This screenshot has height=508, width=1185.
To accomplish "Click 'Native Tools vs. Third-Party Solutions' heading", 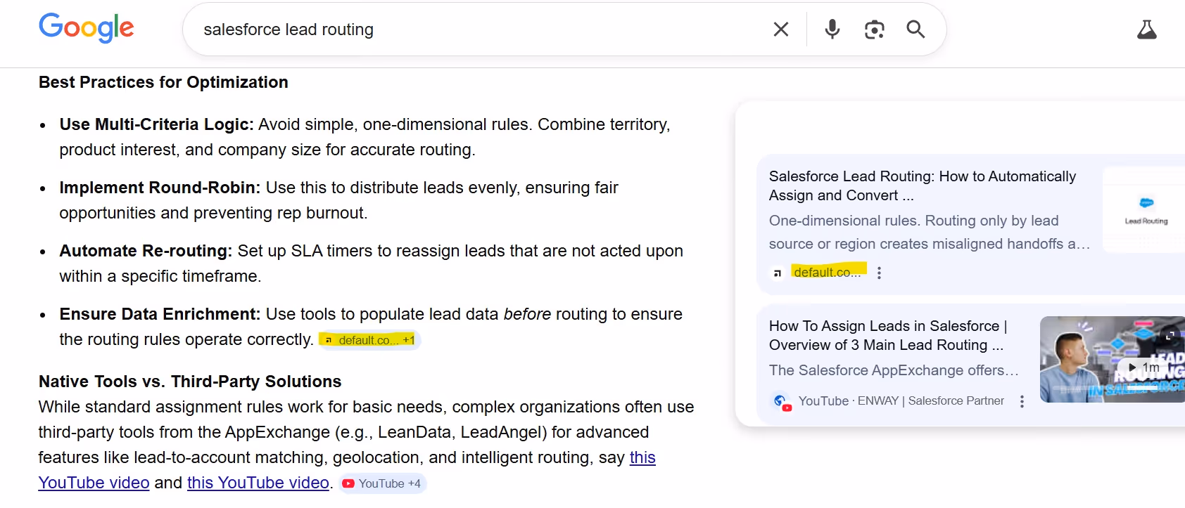I will (x=190, y=382).
